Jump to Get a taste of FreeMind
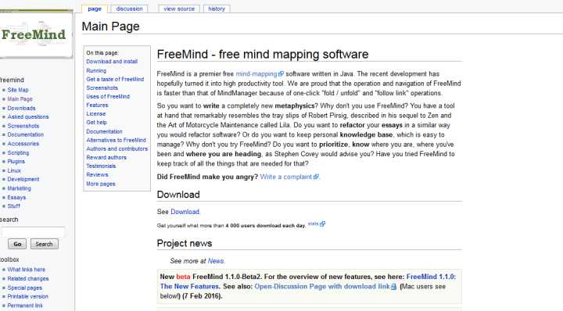The width and height of the screenshot is (563, 311). [x=115, y=79]
